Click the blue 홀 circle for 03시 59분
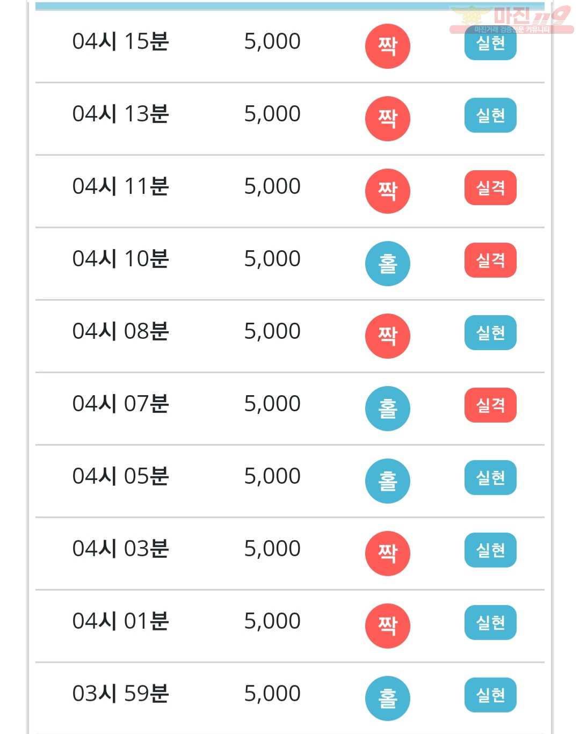 (387, 699)
